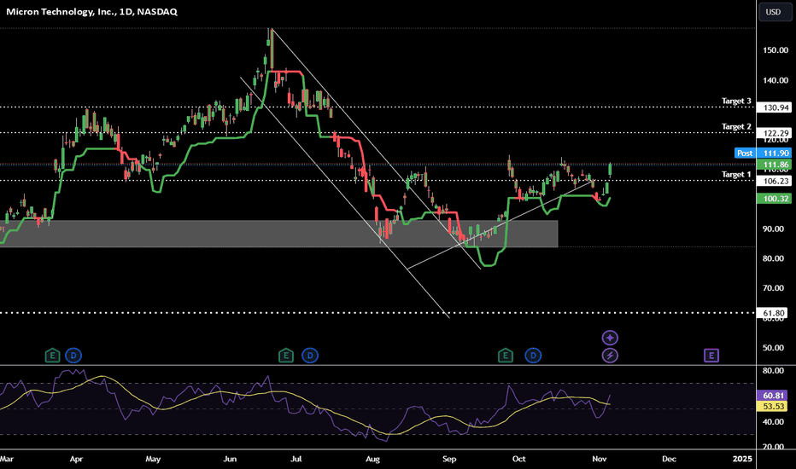Open the USD currency selector

(x=775, y=12)
